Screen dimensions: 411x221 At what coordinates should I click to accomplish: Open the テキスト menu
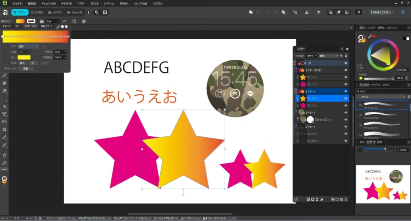pyautogui.click(x=67, y=3)
